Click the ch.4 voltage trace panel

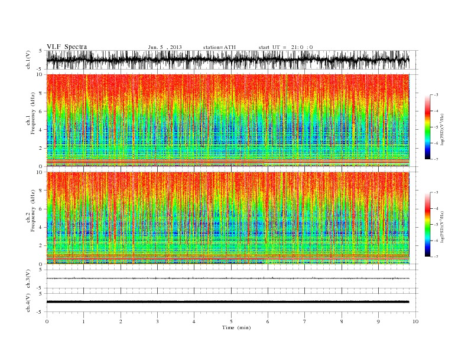point(232,303)
